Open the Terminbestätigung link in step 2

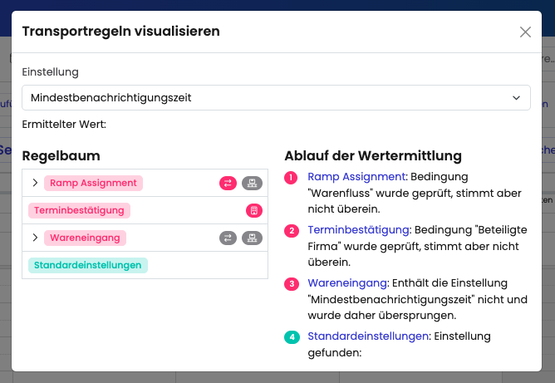(x=358, y=229)
